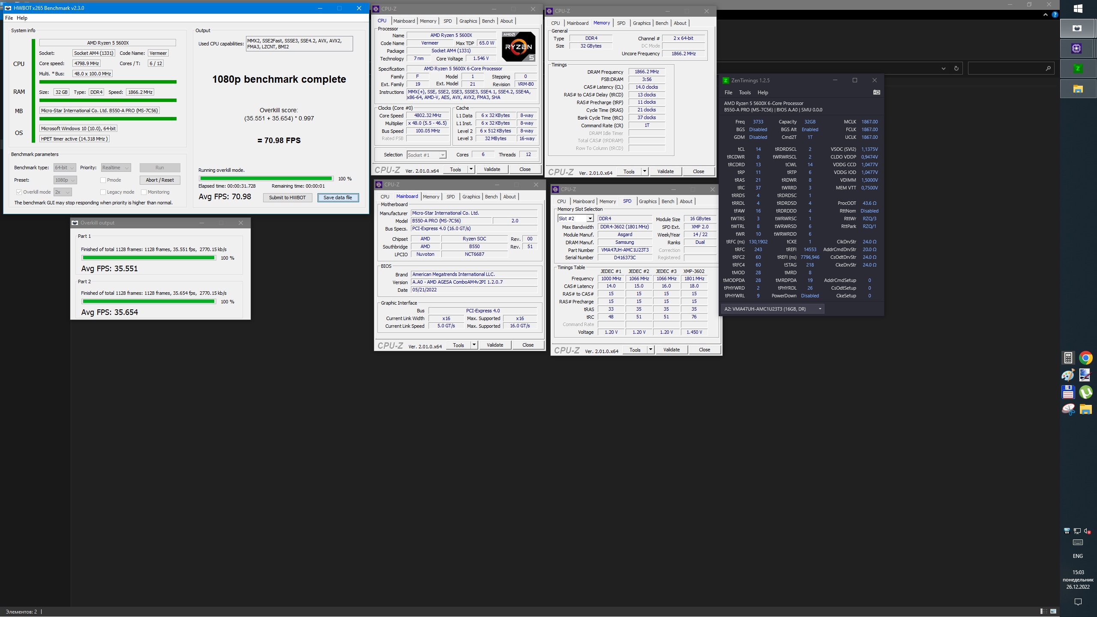Open Priority Realtime dropdown

(116, 168)
